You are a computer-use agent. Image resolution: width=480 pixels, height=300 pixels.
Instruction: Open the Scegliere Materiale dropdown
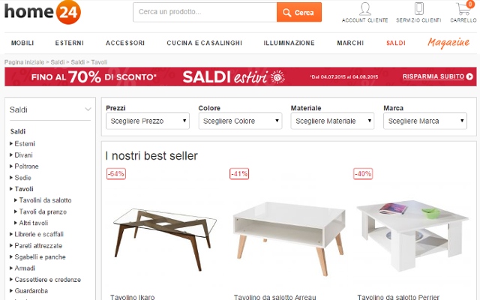pyautogui.click(x=332, y=121)
